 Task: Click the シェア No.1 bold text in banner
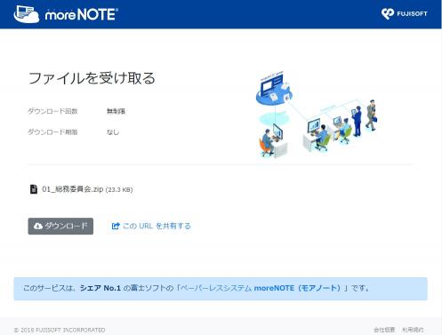100,288
